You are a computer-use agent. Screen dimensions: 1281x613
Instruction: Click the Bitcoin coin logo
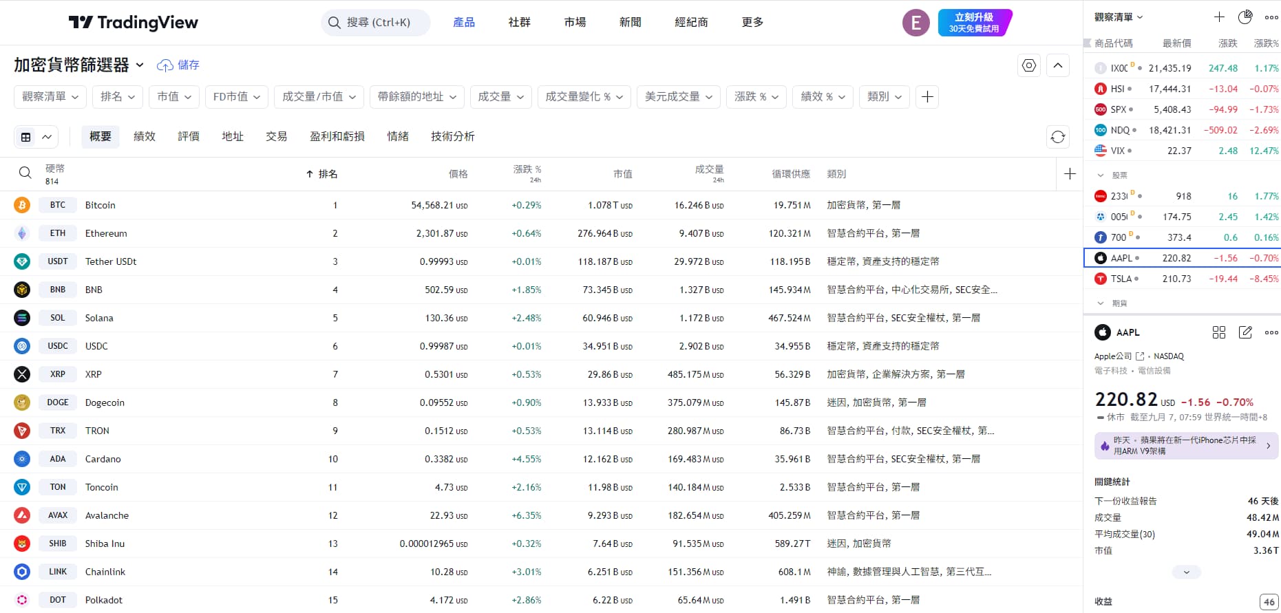pyautogui.click(x=22, y=205)
